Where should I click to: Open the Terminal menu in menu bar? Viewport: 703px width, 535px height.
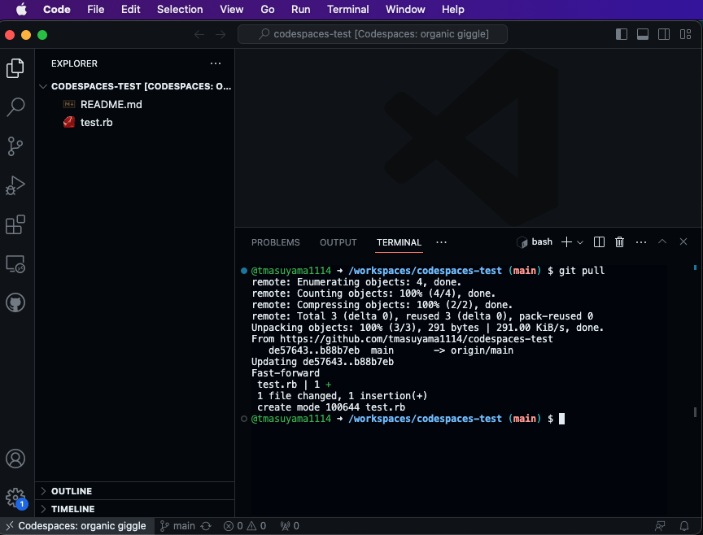click(x=347, y=9)
